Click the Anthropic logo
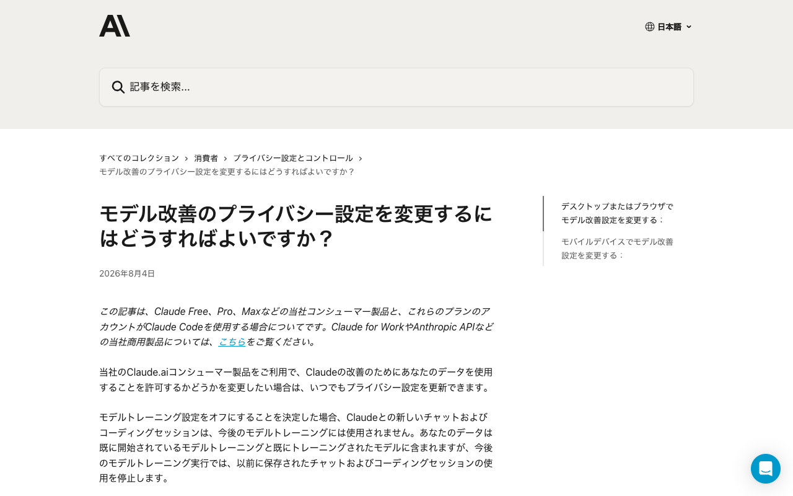 tap(115, 26)
